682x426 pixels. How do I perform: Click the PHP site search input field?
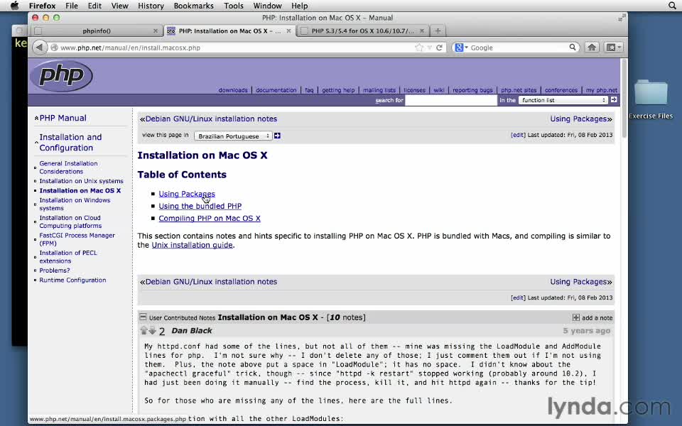point(450,100)
